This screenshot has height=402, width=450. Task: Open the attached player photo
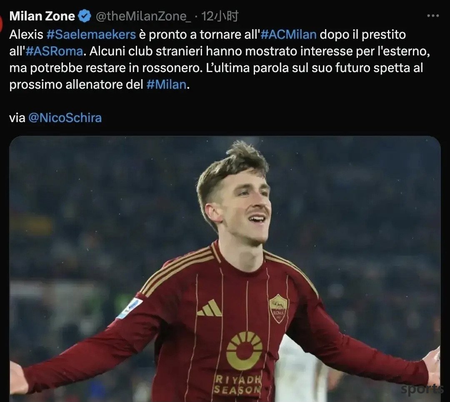(x=225, y=269)
